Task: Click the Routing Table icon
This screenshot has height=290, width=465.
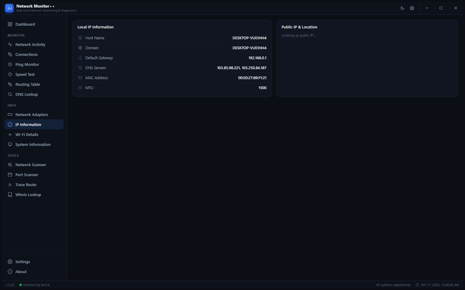Action: click(x=10, y=84)
